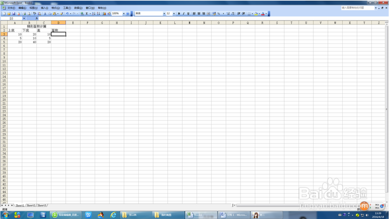Decrease decimal places
The height and width of the screenshot is (219, 389).
[233, 14]
